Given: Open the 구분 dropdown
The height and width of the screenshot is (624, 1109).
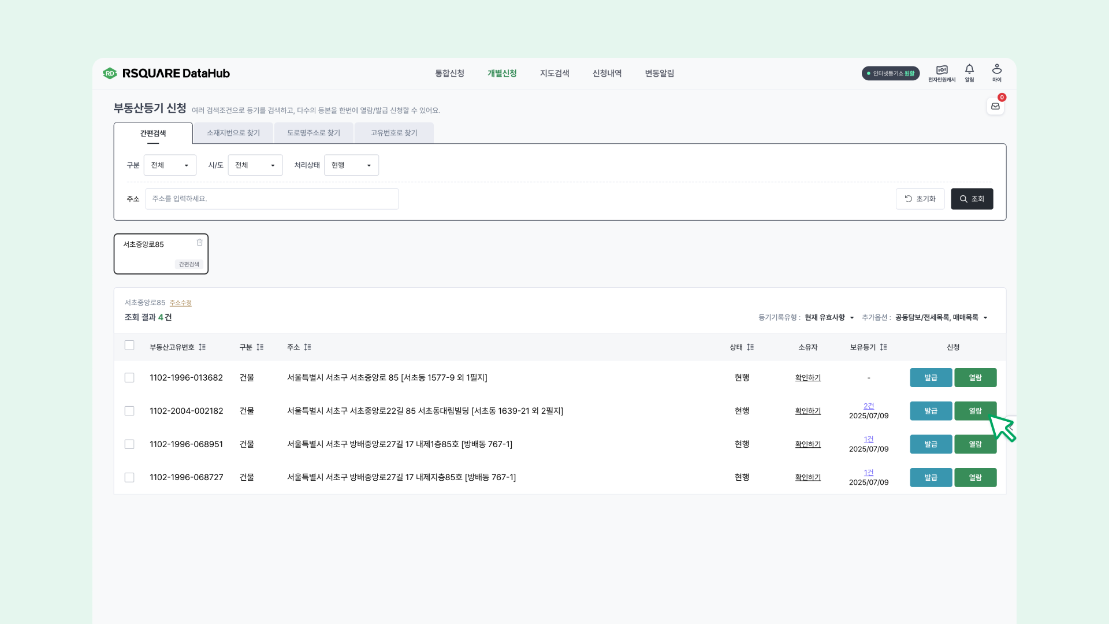Looking at the screenshot, I should (170, 165).
